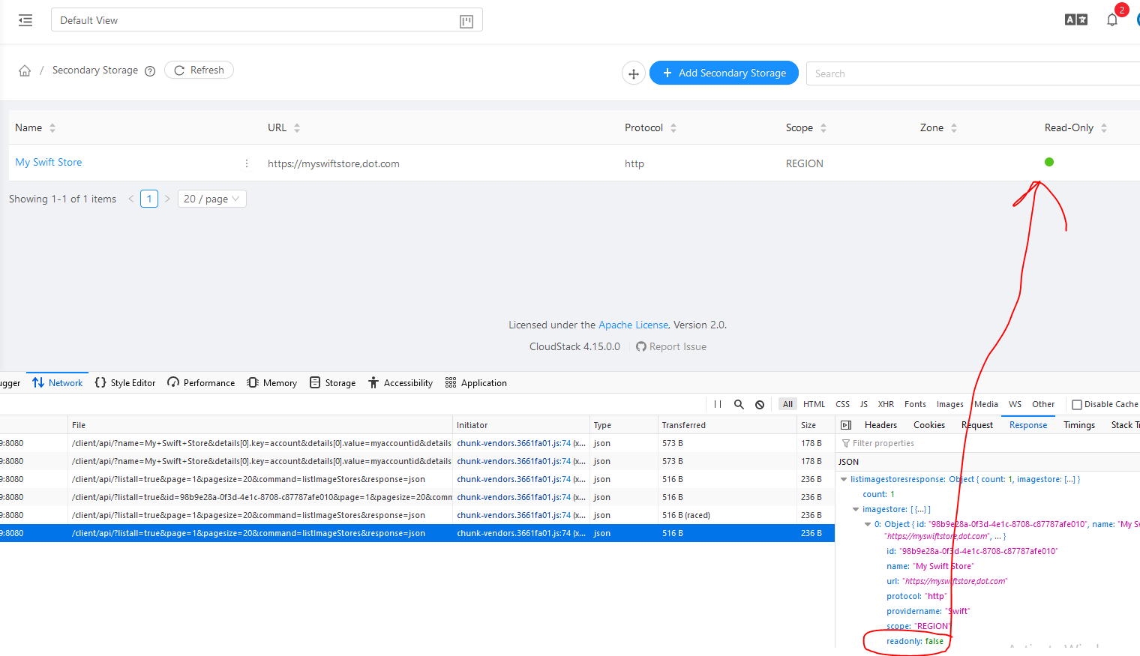
Task: Sort by URL column
Action: pos(297,128)
